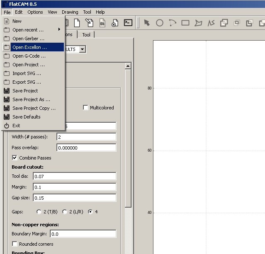Click the page icon beside New

pos(7,21)
